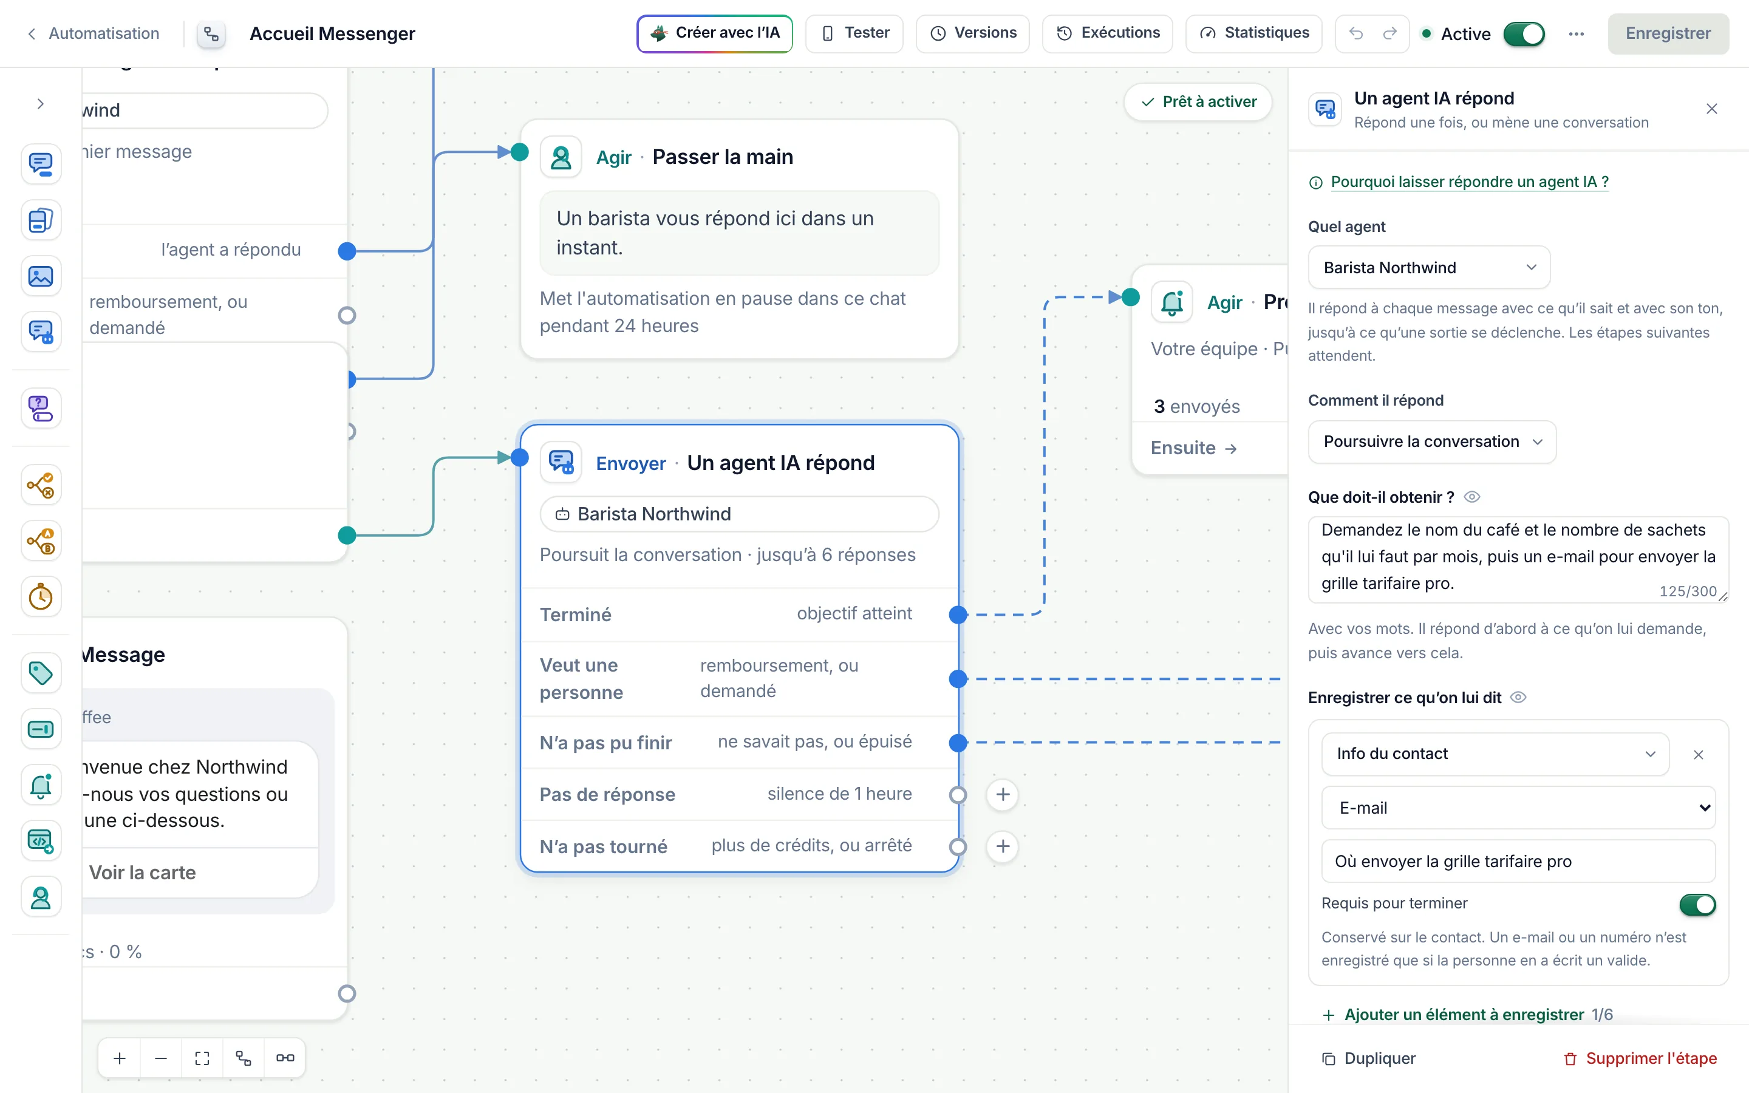The width and height of the screenshot is (1749, 1093).
Task: Open the E-mail field select
Action: pos(1518,808)
